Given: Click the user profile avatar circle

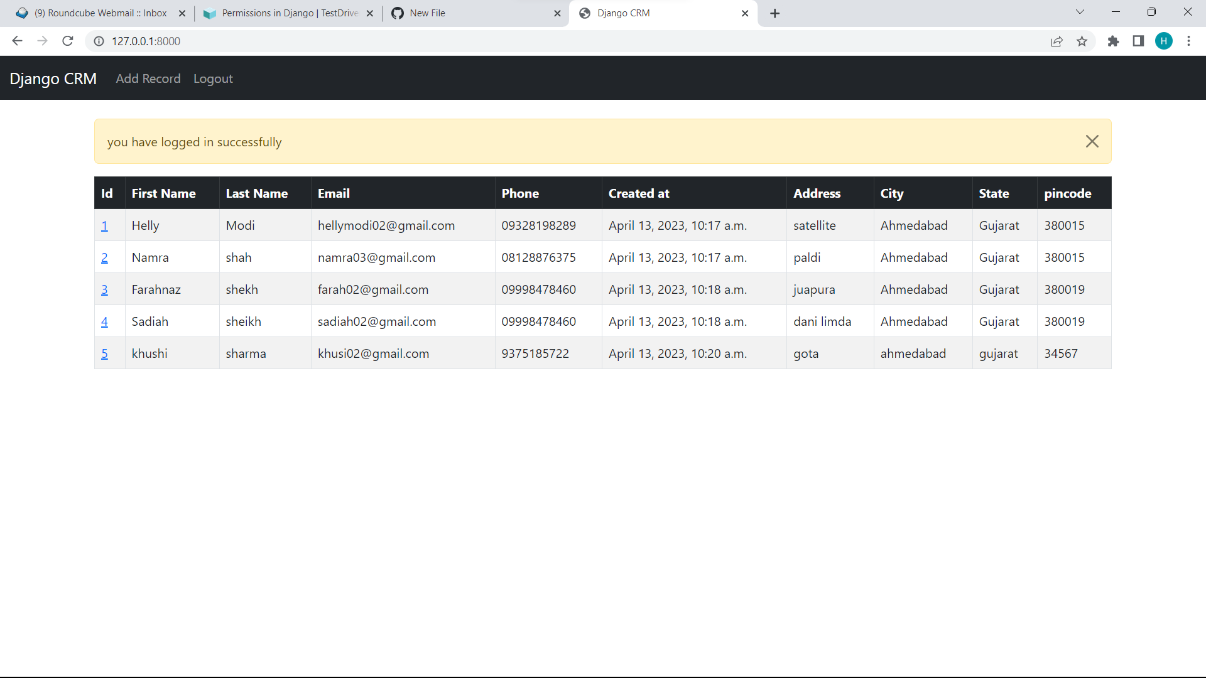Looking at the screenshot, I should (1164, 41).
